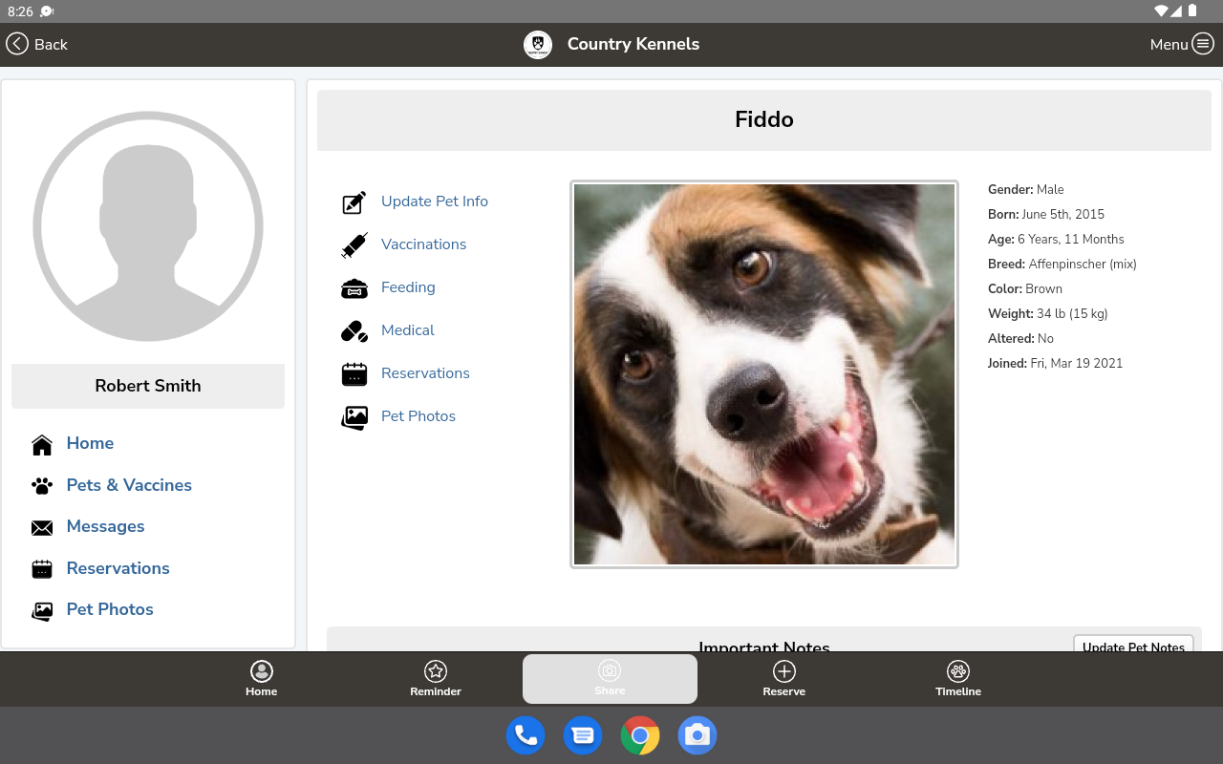The image size is (1223, 764).
Task: Click the Update Pet Notes button
Action: 1133,645
